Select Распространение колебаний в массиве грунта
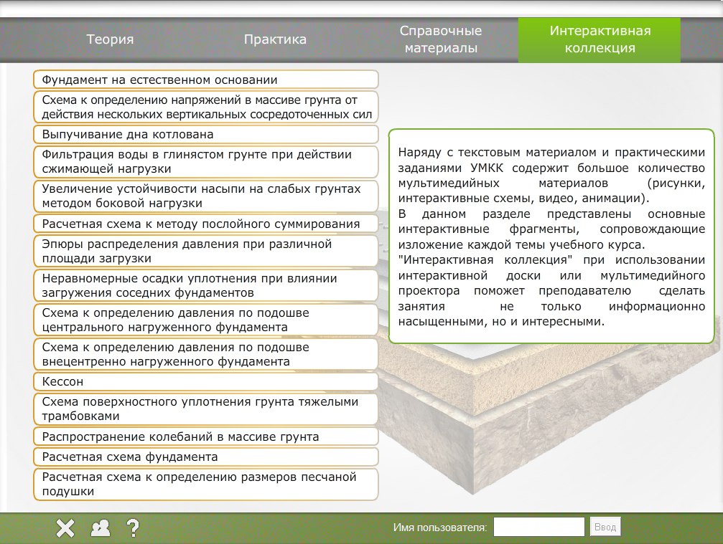The width and height of the screenshot is (723, 544). [205, 436]
